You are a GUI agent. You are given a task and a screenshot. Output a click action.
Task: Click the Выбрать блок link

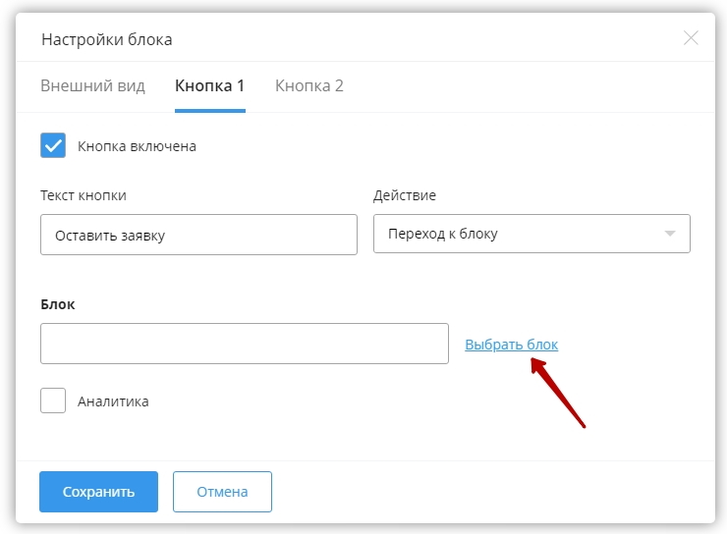(511, 345)
